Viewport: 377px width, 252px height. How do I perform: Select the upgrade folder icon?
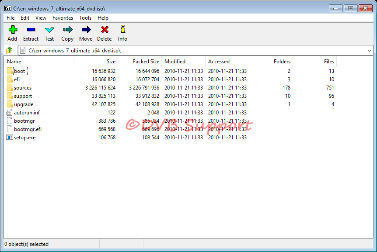pyautogui.click(x=10, y=104)
